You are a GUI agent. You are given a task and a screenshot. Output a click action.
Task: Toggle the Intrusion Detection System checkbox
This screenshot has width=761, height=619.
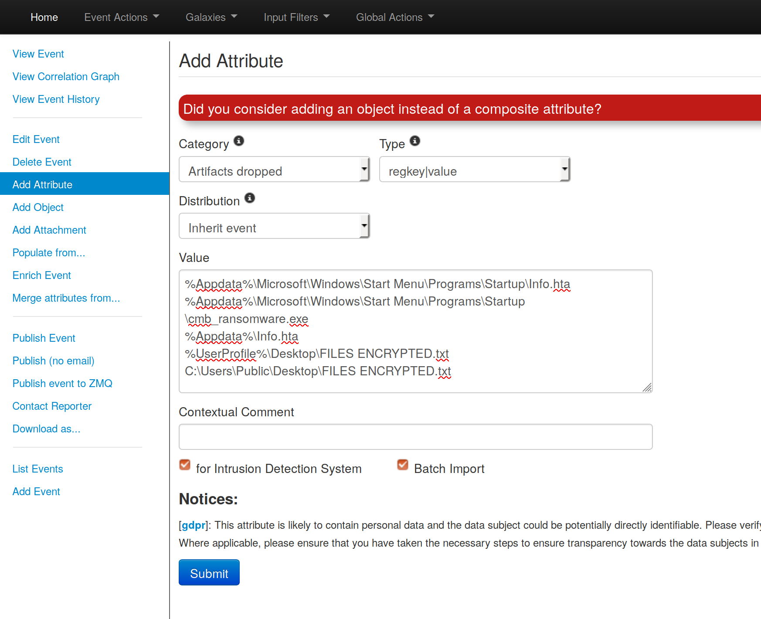[185, 465]
